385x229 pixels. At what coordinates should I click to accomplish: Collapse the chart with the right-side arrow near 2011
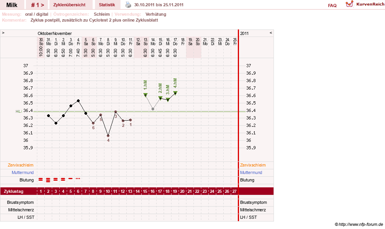(x=271, y=33)
